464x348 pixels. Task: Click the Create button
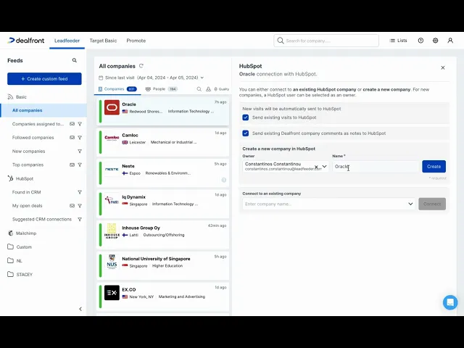[x=434, y=167]
